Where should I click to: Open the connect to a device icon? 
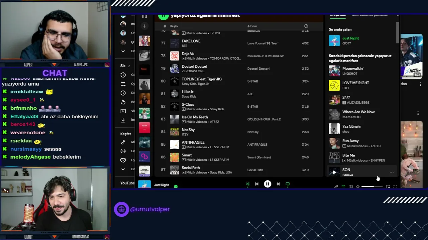(x=351, y=187)
